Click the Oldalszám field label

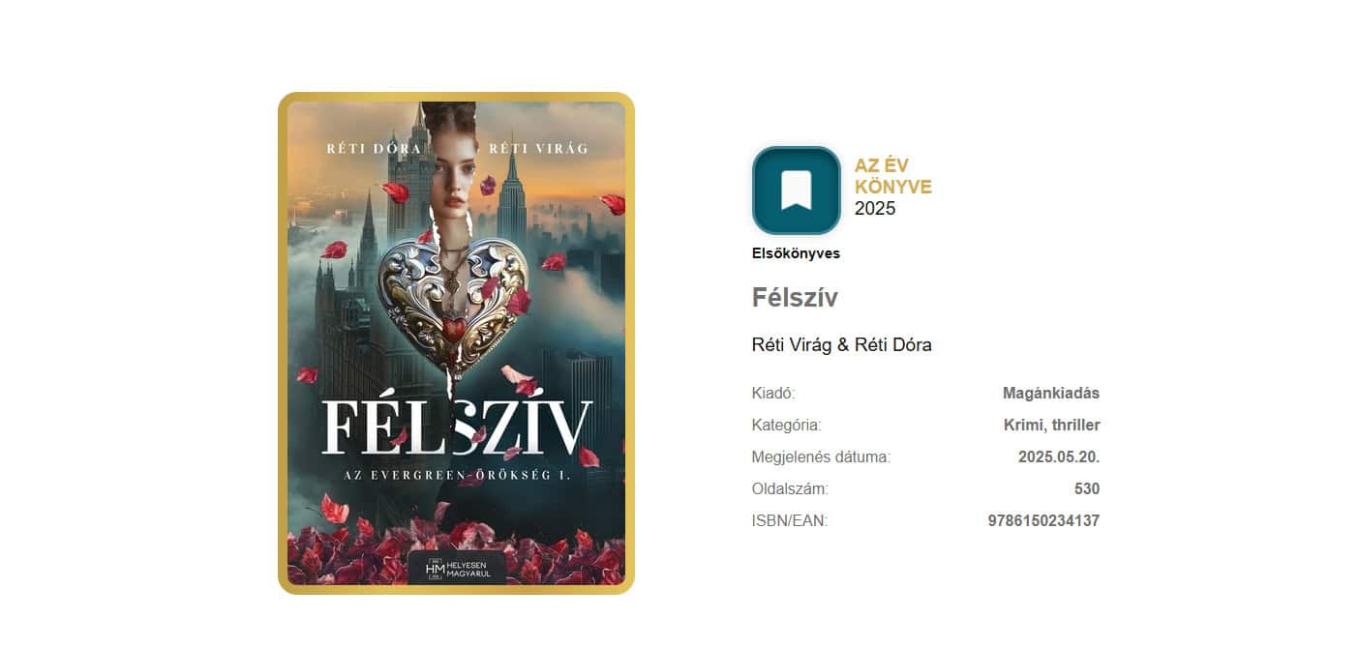click(x=790, y=489)
